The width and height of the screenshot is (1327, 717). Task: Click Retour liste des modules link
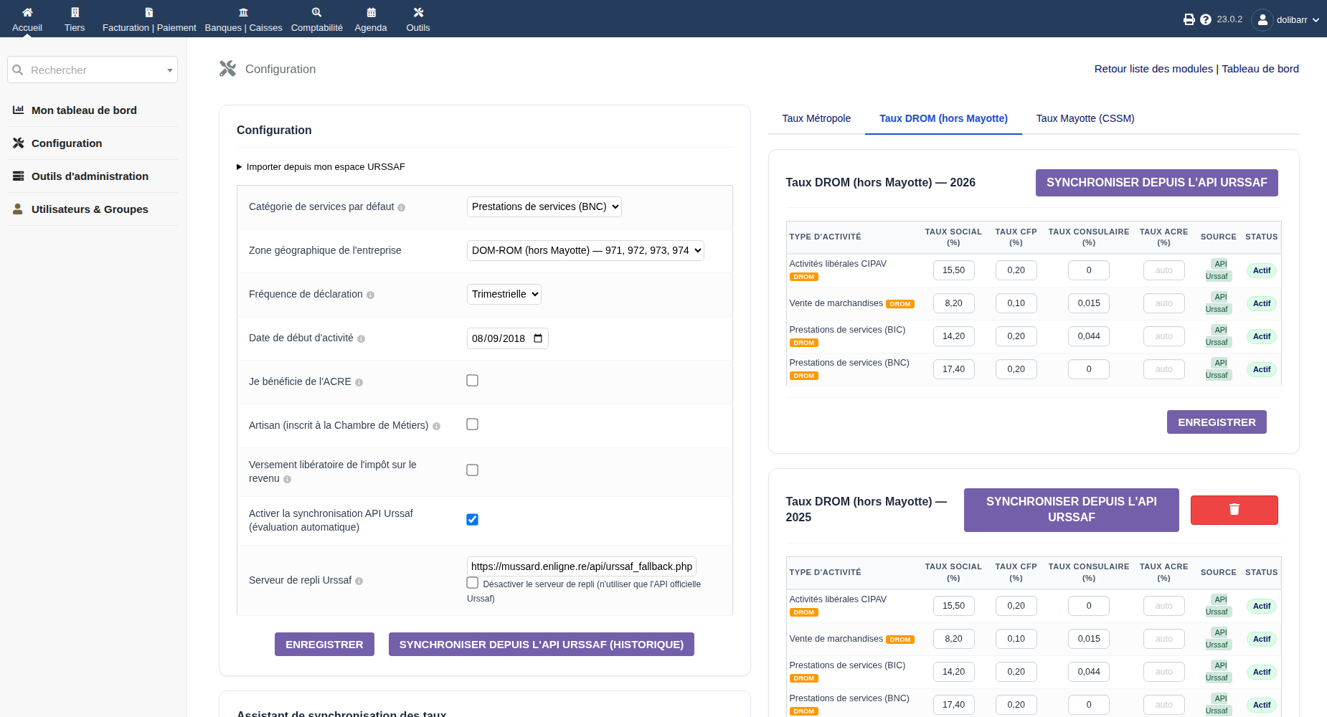click(x=1153, y=69)
